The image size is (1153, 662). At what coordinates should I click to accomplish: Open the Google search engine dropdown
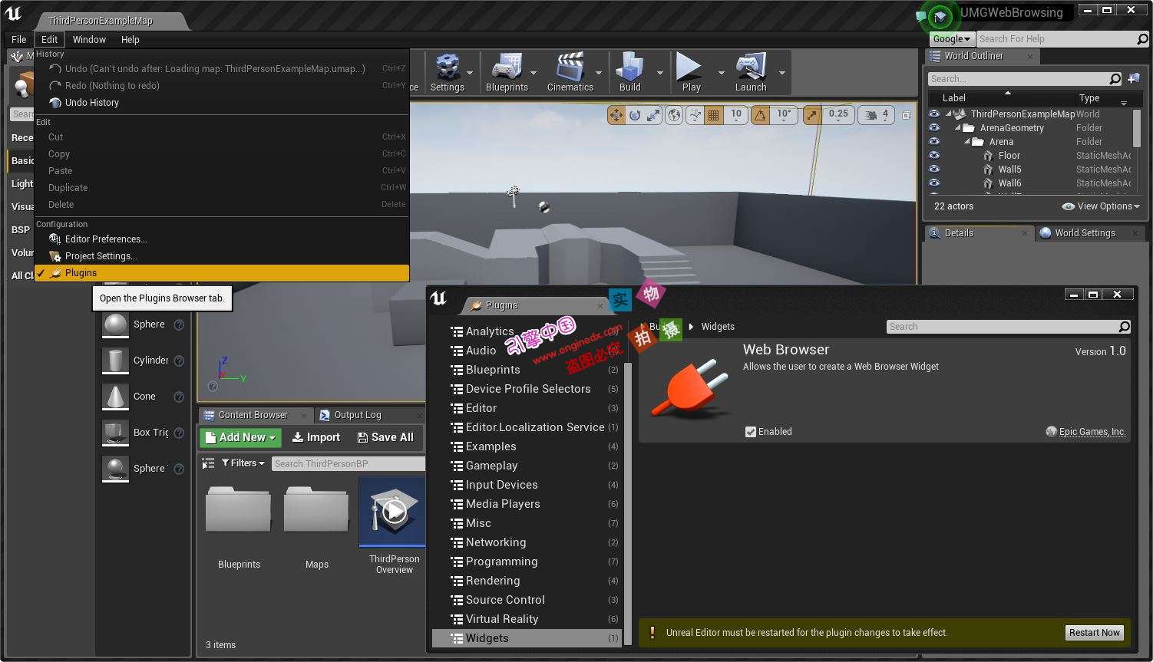point(952,39)
